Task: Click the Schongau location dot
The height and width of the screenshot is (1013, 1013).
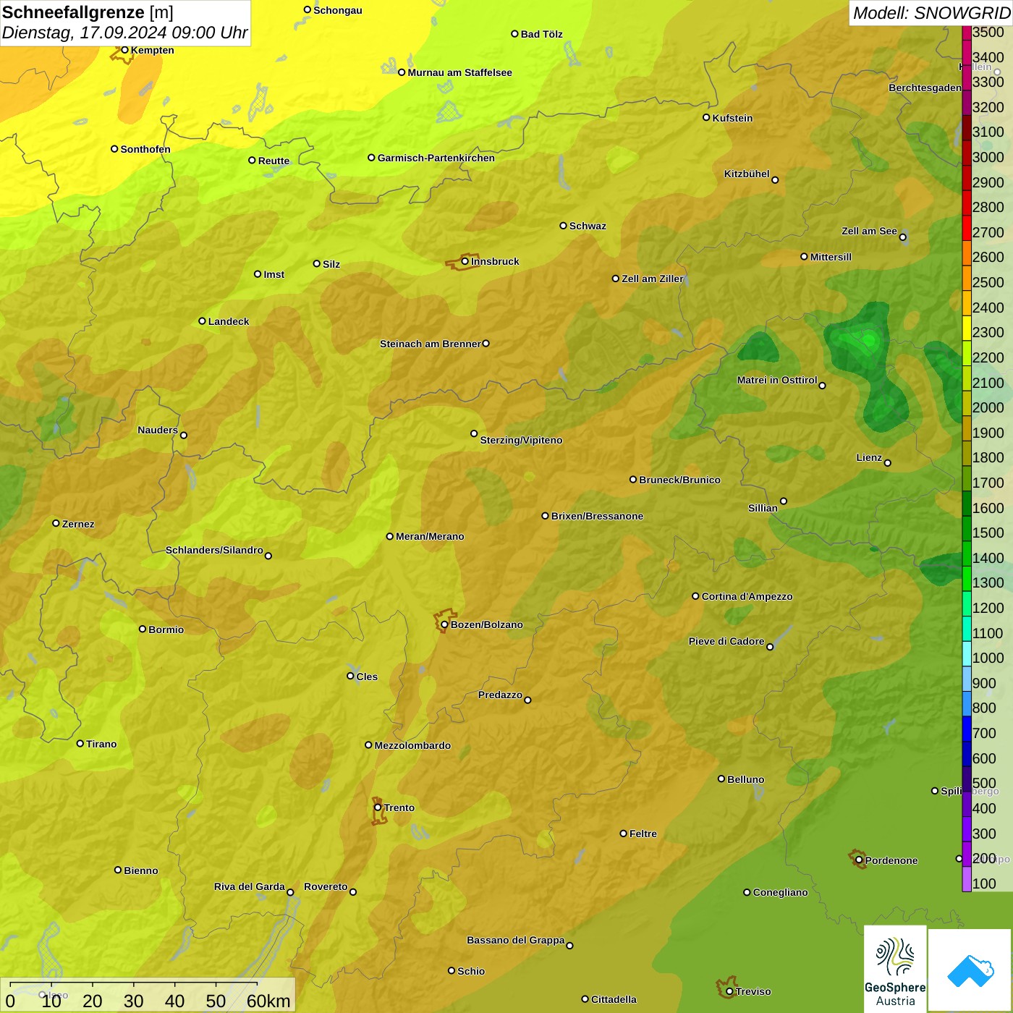Action: point(308,9)
